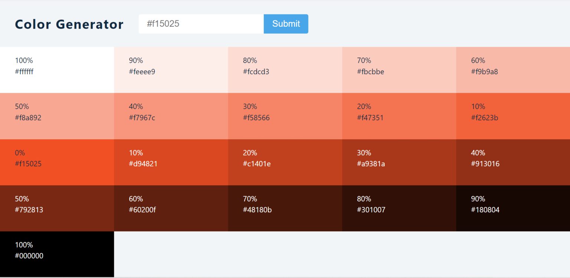Click the 20% dark swatch #c1401e

[285, 161]
